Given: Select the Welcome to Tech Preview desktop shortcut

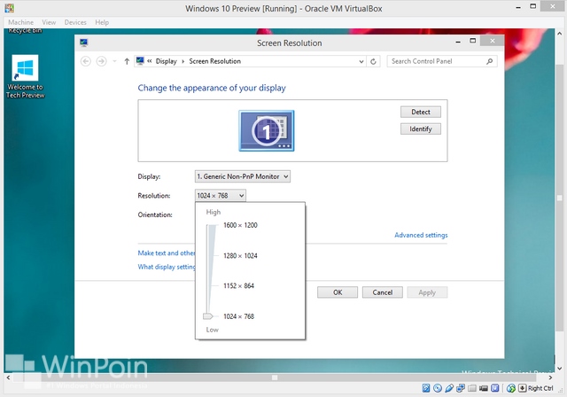Looking at the screenshot, I should tap(25, 76).
